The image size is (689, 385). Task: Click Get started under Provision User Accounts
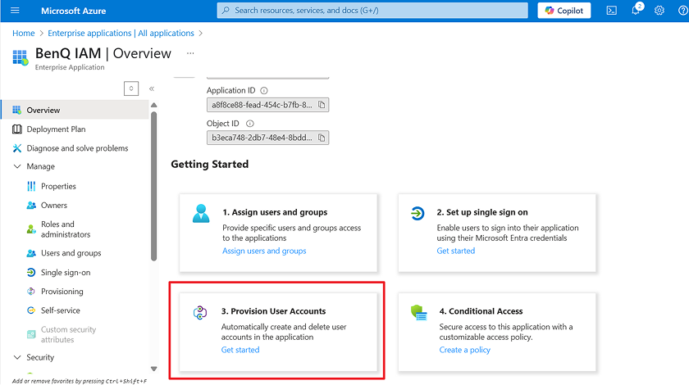240,350
